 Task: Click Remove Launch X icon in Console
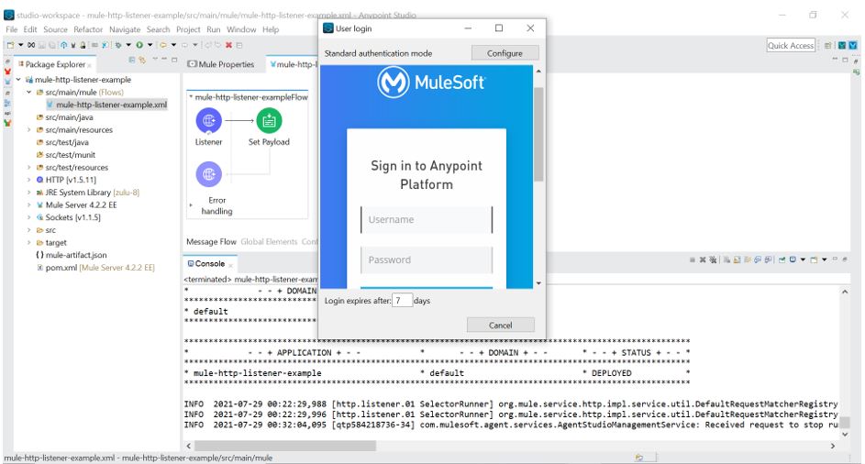click(x=703, y=260)
